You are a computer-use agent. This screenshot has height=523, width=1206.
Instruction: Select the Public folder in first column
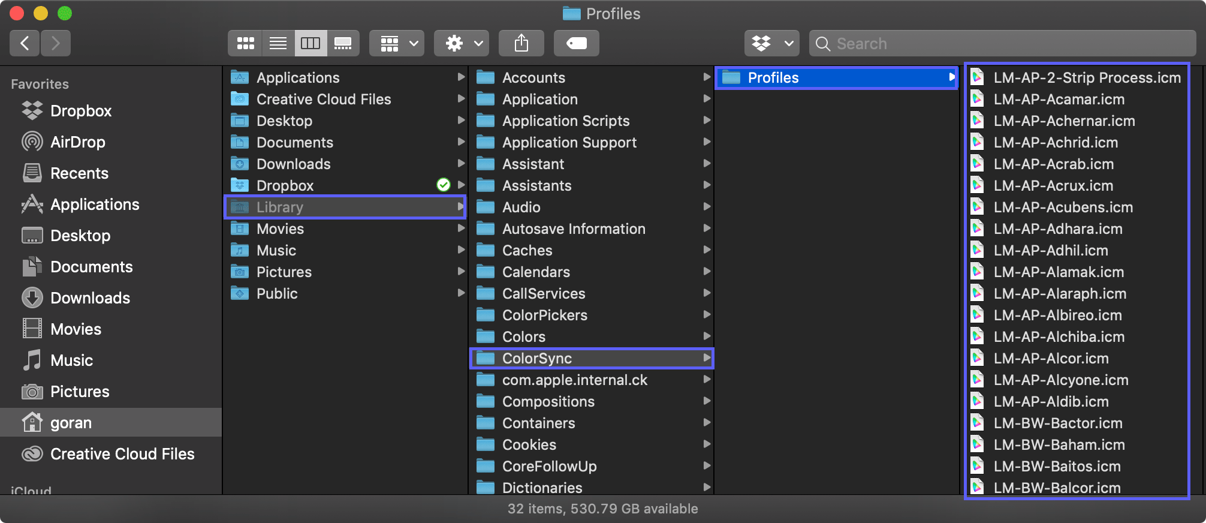(345, 293)
